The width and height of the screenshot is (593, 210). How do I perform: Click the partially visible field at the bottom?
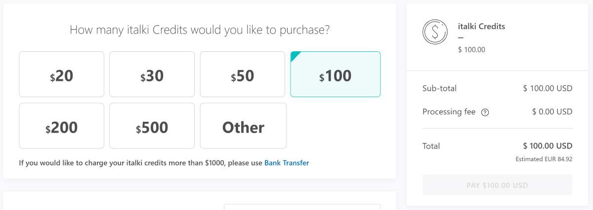point(302,207)
